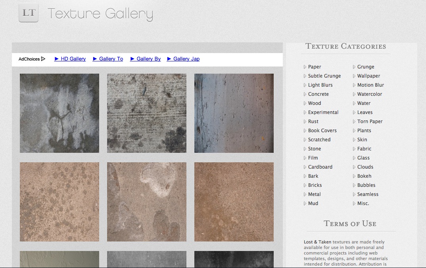This screenshot has width=426, height=268.
Task: Open the Cardboard category
Action: pos(320,167)
